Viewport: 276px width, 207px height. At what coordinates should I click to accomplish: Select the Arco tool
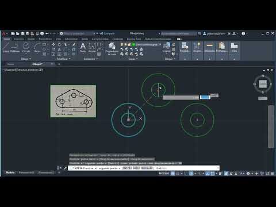[x=37, y=48]
